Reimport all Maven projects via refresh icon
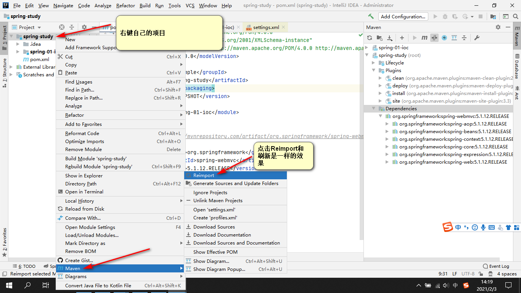Screen dimensions: 521x293 click(370, 38)
